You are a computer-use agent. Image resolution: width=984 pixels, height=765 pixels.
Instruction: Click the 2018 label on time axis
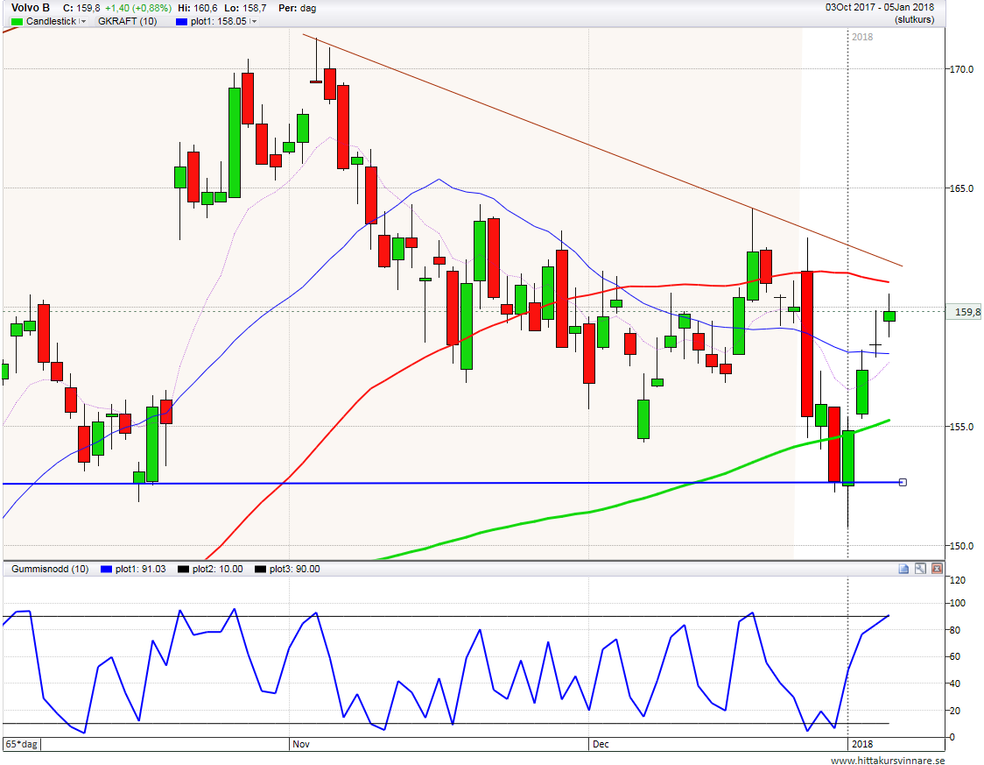[x=861, y=744]
